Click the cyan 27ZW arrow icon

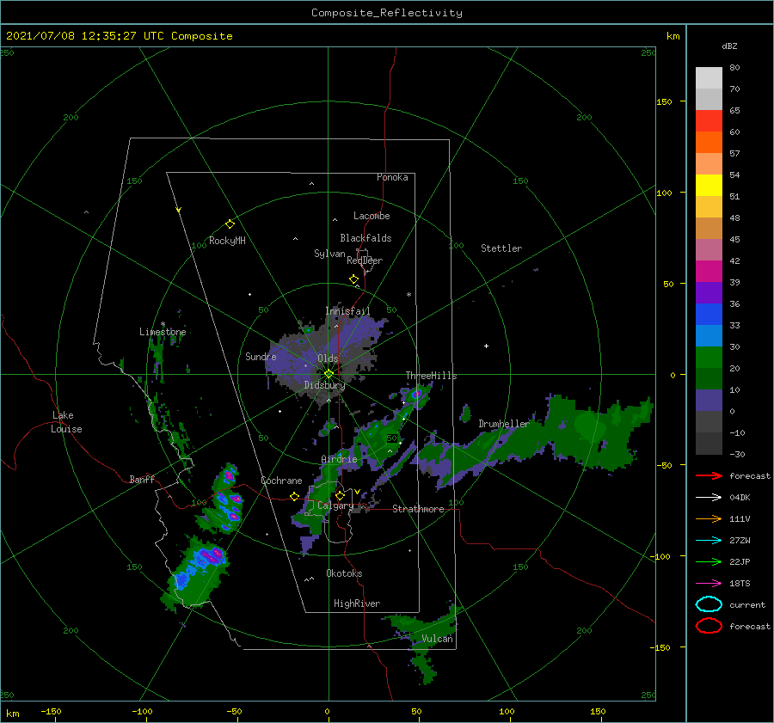(x=709, y=541)
